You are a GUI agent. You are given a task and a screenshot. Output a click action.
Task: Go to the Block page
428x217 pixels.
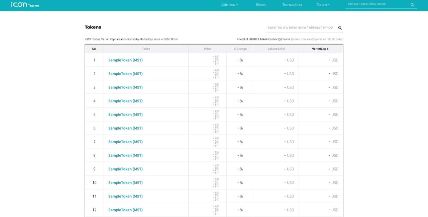pyautogui.click(x=261, y=5)
